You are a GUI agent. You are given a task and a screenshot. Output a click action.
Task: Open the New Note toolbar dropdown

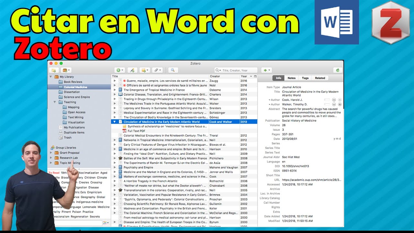coord(145,70)
